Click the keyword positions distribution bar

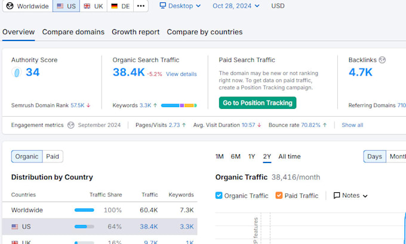pos(179,105)
